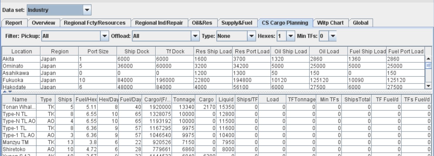Select the Asahikawa location row

[213, 73]
